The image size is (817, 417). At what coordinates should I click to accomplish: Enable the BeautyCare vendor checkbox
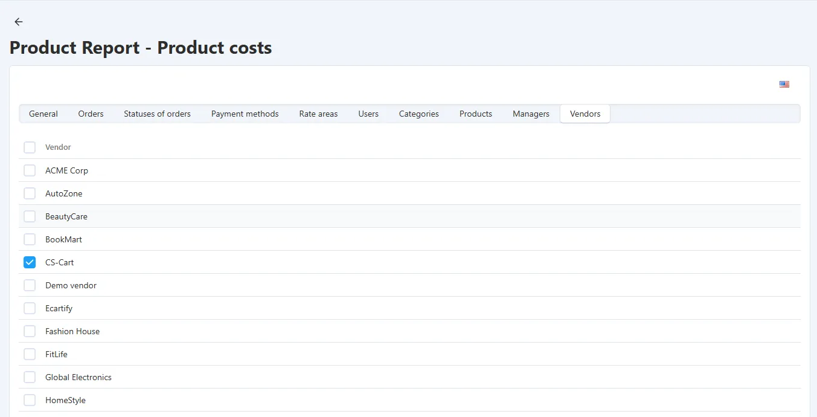pos(30,216)
